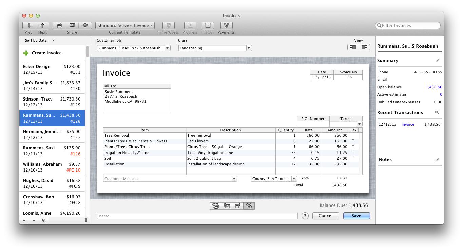Open the Customer Message dropdown
Image resolution: width=463 pixels, height=251 pixels.
[234, 179]
